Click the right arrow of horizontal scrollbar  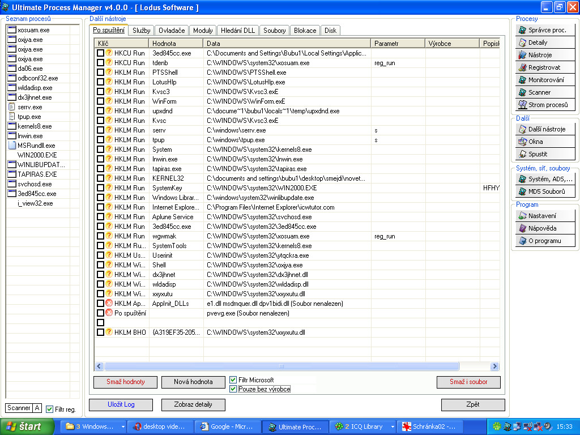pos(494,366)
